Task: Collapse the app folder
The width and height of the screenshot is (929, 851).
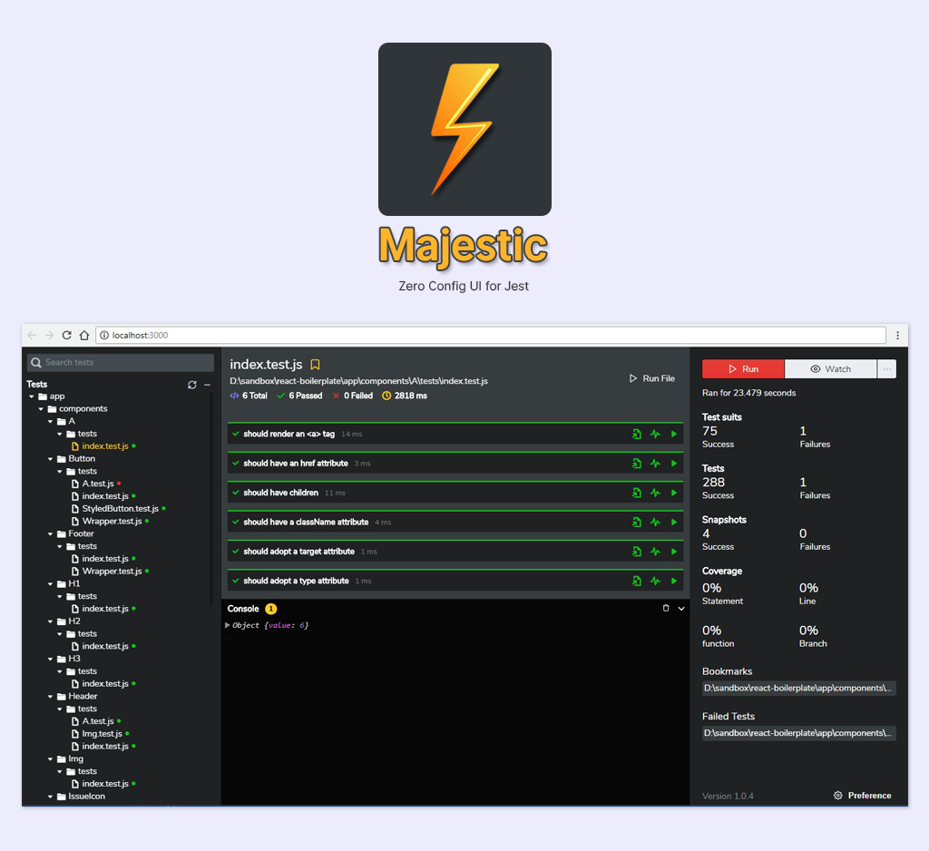Action: (32, 396)
